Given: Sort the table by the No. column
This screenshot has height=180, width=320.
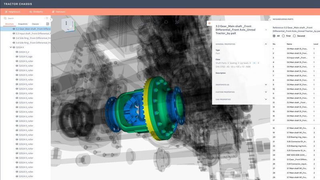Looking at the screenshot, I should tap(274, 44).
